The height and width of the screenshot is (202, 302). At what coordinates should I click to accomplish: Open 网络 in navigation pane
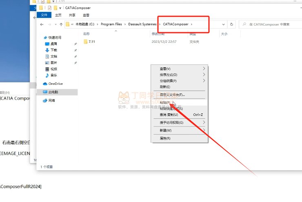click(49, 100)
